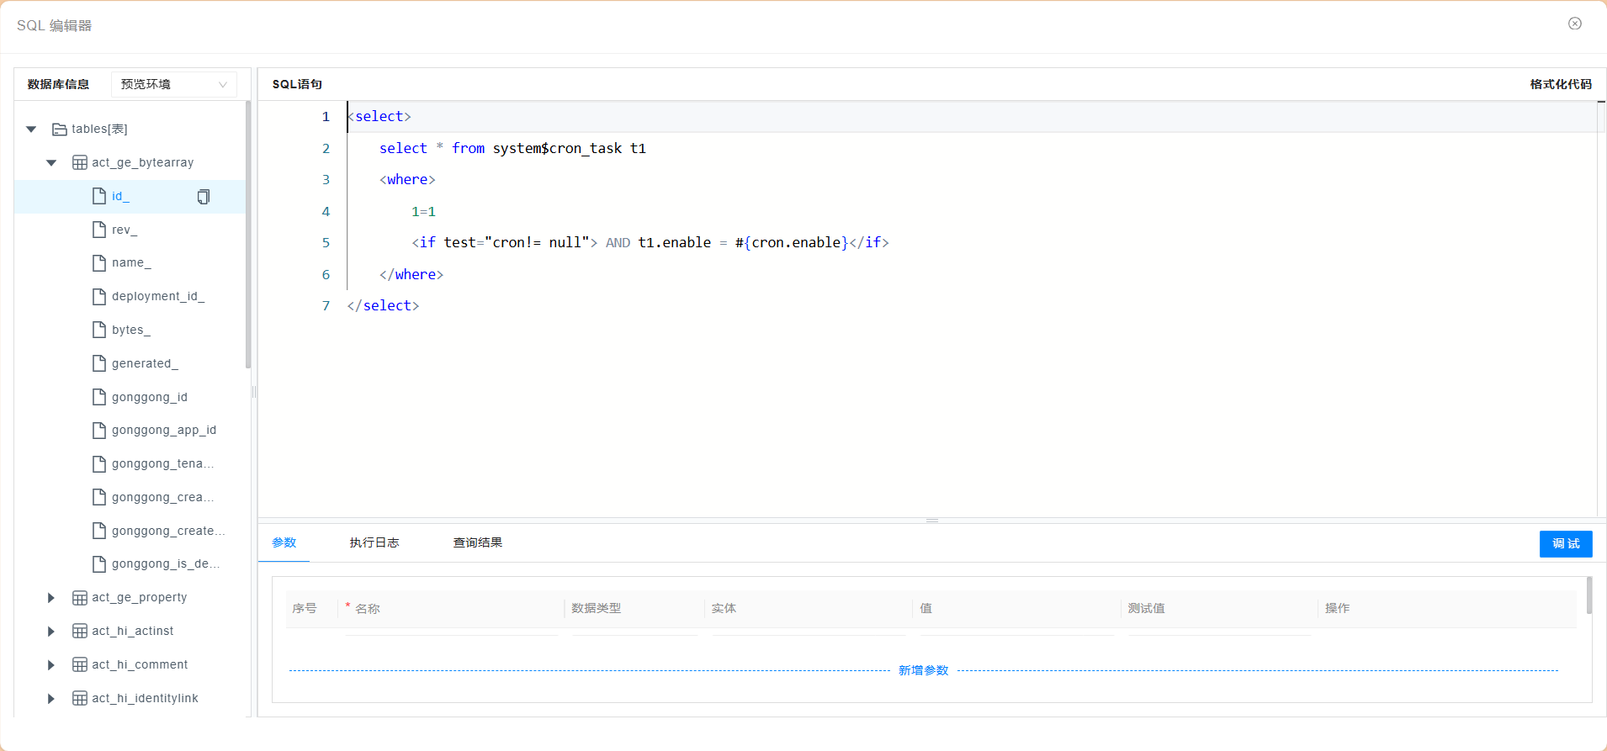Switch to the 查询结果 tab
The image size is (1607, 751).
[477, 542]
